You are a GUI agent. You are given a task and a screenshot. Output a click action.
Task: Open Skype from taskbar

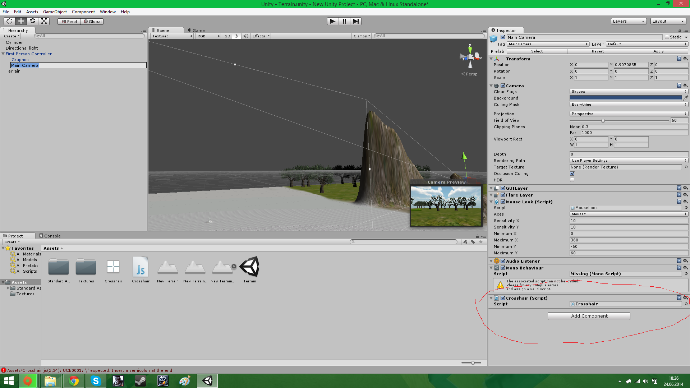pyautogui.click(x=96, y=381)
